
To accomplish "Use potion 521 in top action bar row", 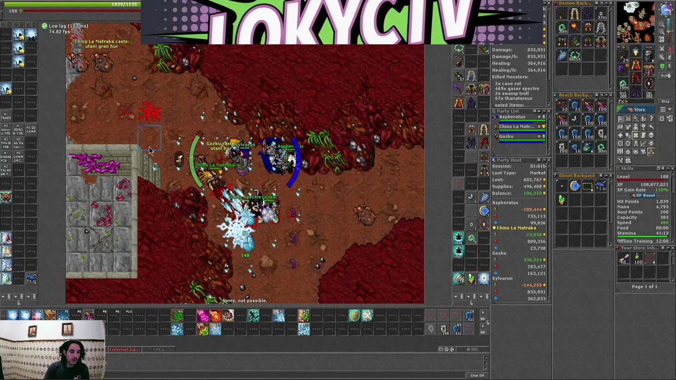I will pos(469,316).
